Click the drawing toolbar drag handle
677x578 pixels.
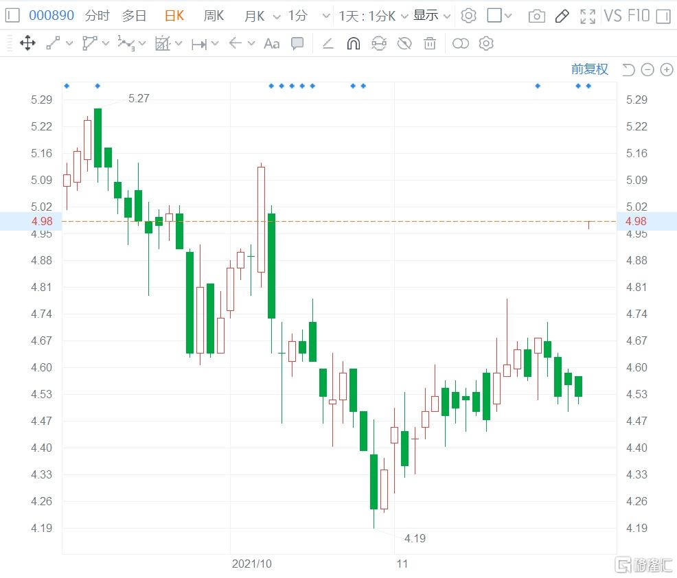9,44
